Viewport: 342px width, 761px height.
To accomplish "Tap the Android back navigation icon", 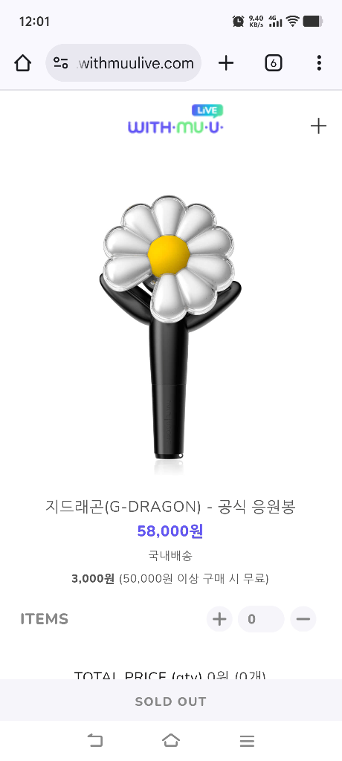I will (95, 741).
